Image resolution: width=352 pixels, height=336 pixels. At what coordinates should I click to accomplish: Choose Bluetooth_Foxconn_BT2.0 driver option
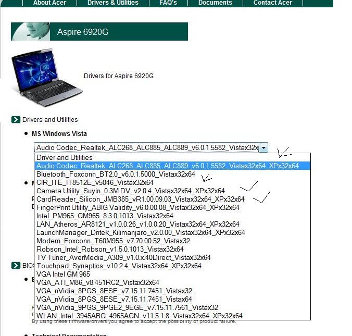172,174
